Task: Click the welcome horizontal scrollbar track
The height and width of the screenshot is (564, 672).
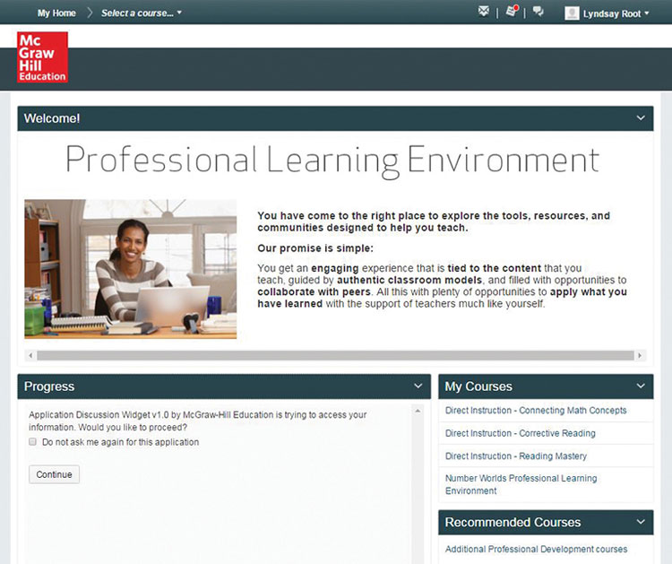Action: [335, 356]
